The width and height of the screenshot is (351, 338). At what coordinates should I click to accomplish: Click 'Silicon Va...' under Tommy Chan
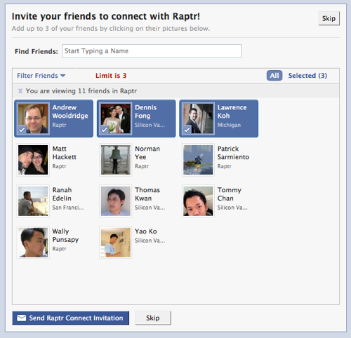[232, 208]
